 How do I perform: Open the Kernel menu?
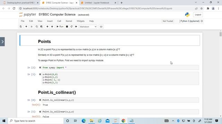click(69, 21)
